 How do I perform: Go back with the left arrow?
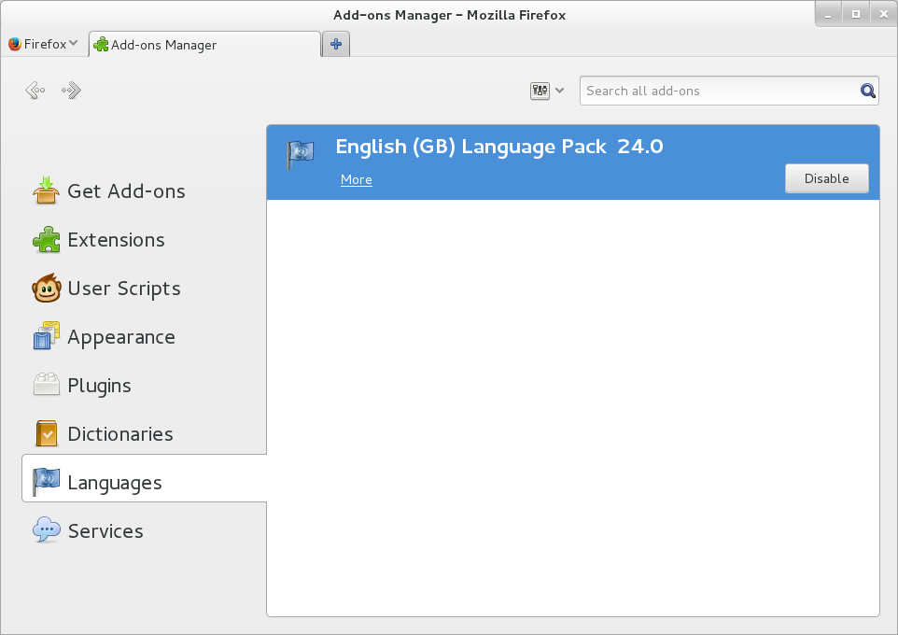tap(35, 91)
